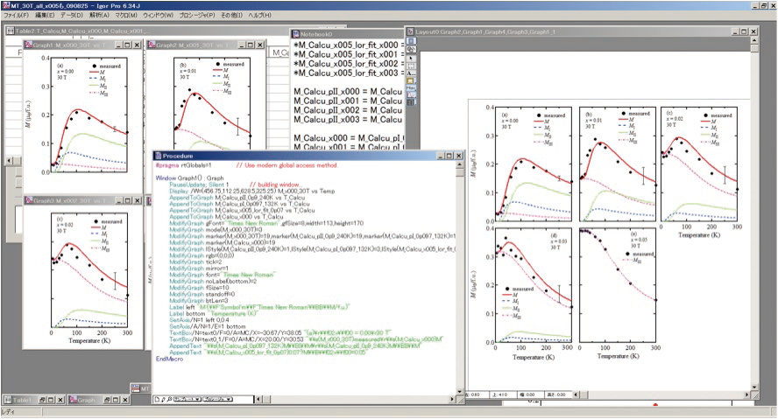This screenshot has width=778, height=419.
Task: Click the magnifier icon at Procedure window bottom
Action: [x=169, y=399]
